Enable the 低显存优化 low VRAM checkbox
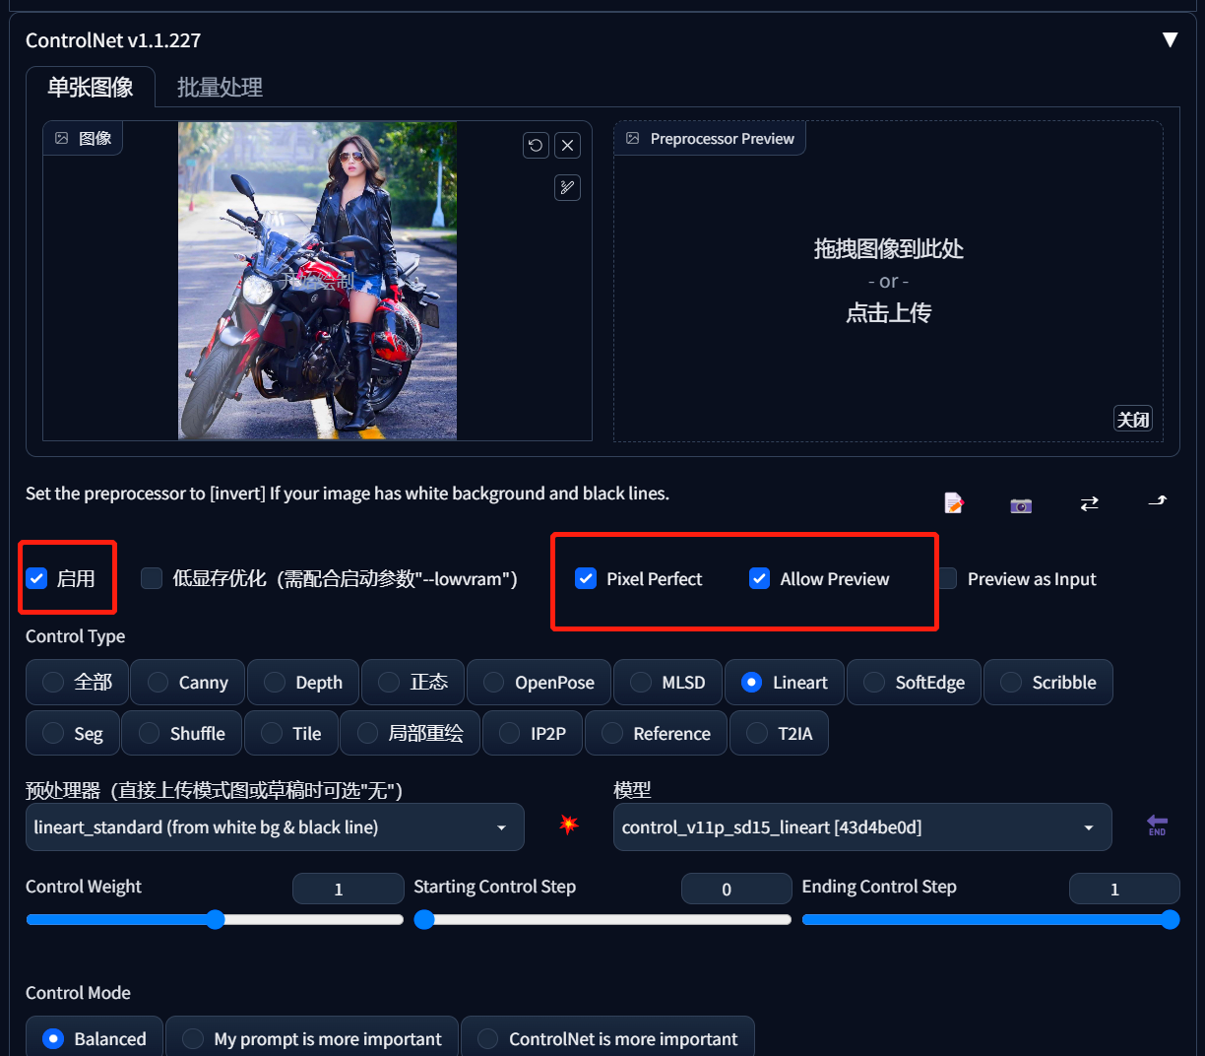The width and height of the screenshot is (1205, 1056). click(x=152, y=578)
